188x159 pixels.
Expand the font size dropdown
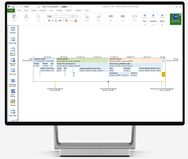click(x=77, y=16)
